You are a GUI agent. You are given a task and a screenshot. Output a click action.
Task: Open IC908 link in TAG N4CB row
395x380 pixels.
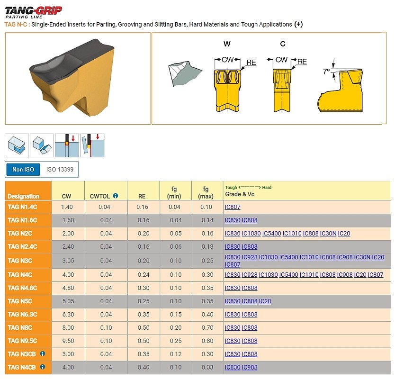point(250,367)
